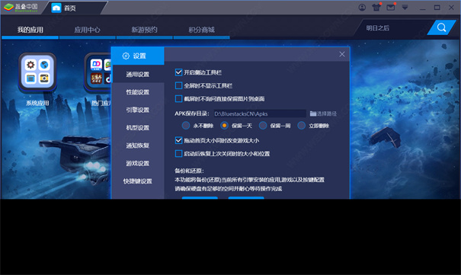Click the 选择路径 folder button
The width and height of the screenshot is (461, 275).
click(323, 114)
